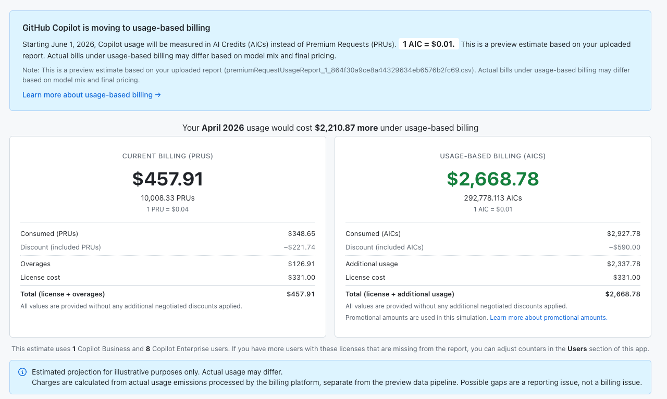Click the bold 'April 2026' in the summary line
Screen dimensions: 667x399
[x=223, y=128]
